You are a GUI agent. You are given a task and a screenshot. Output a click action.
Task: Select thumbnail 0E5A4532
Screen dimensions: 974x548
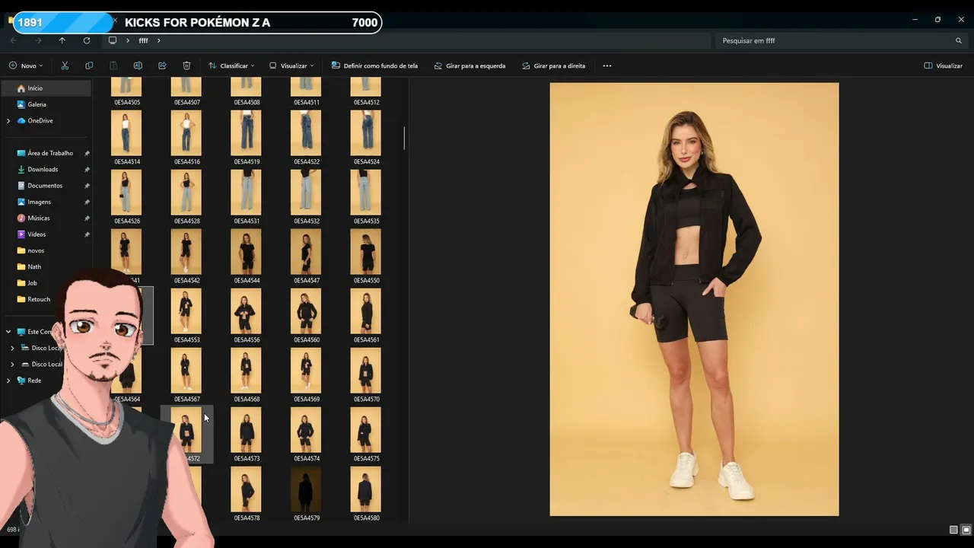pyautogui.click(x=306, y=193)
